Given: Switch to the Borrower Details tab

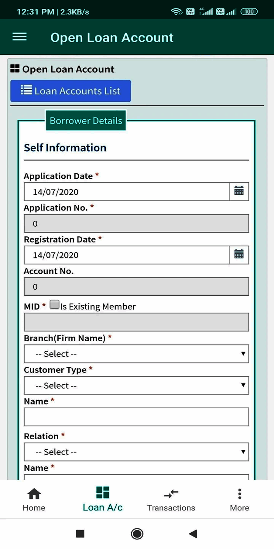Looking at the screenshot, I should [86, 120].
